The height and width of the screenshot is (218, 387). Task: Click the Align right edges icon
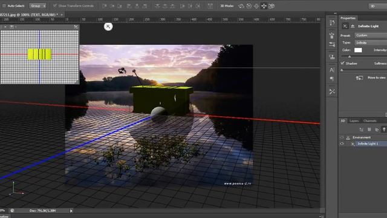[x=145, y=6]
